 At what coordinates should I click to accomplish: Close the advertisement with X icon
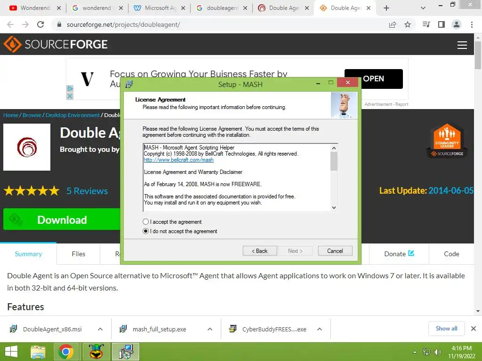[x=70, y=96]
